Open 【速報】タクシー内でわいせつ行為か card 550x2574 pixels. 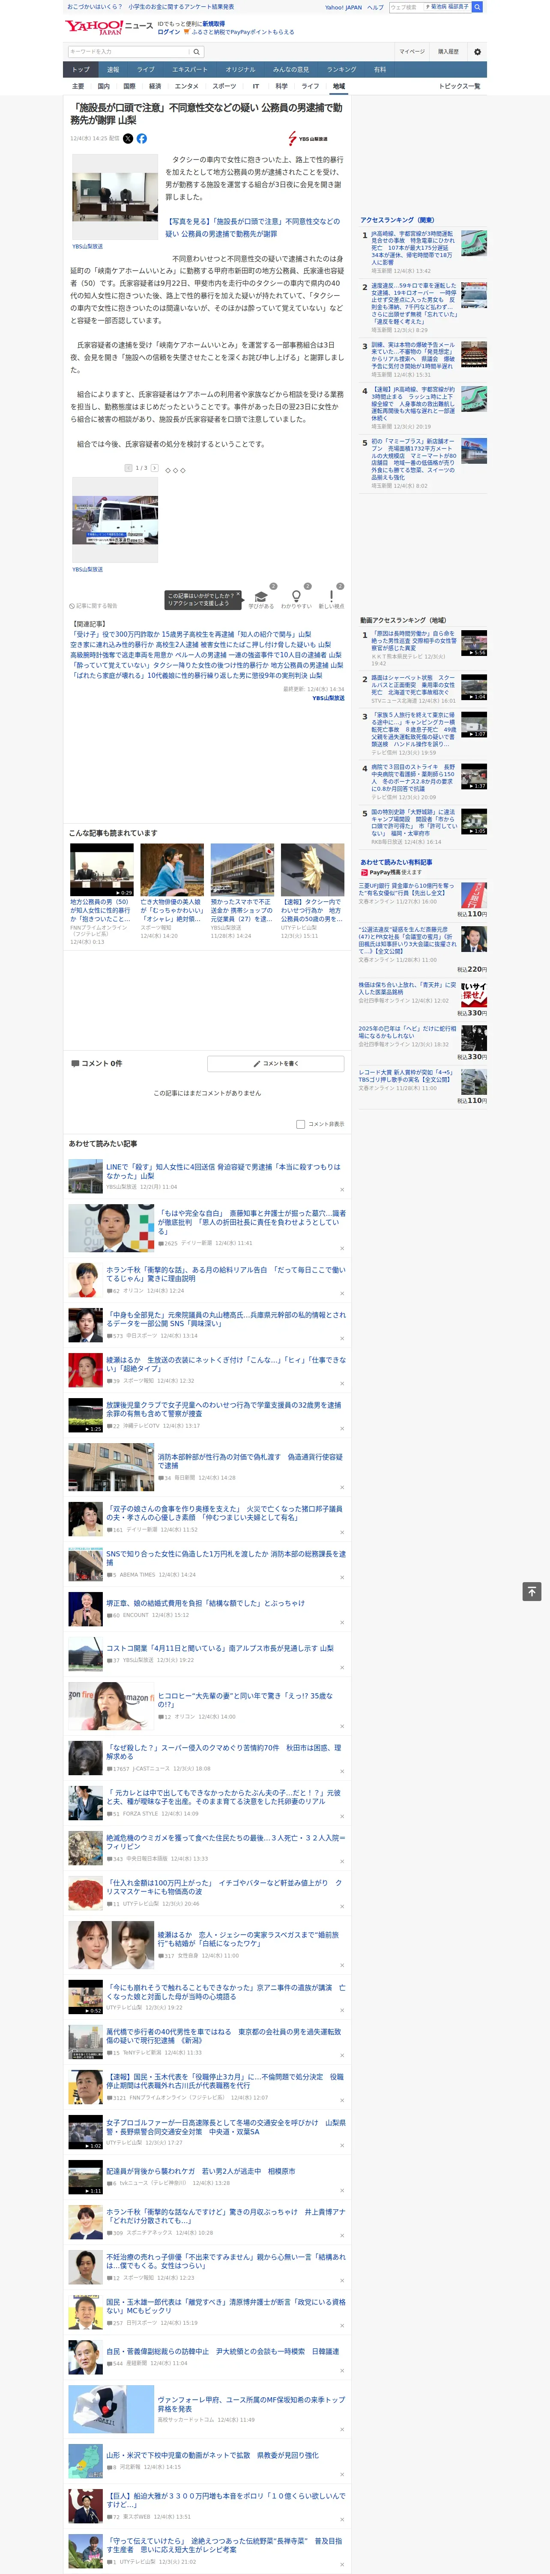(x=312, y=891)
